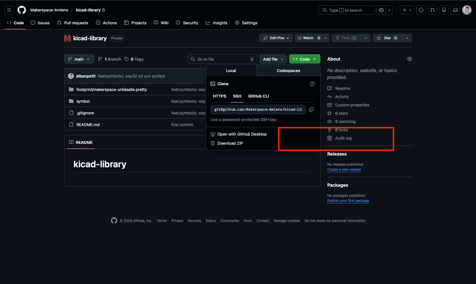The width and height of the screenshot is (476, 284).
Task: Open the clone help question icon
Action: click(312, 84)
